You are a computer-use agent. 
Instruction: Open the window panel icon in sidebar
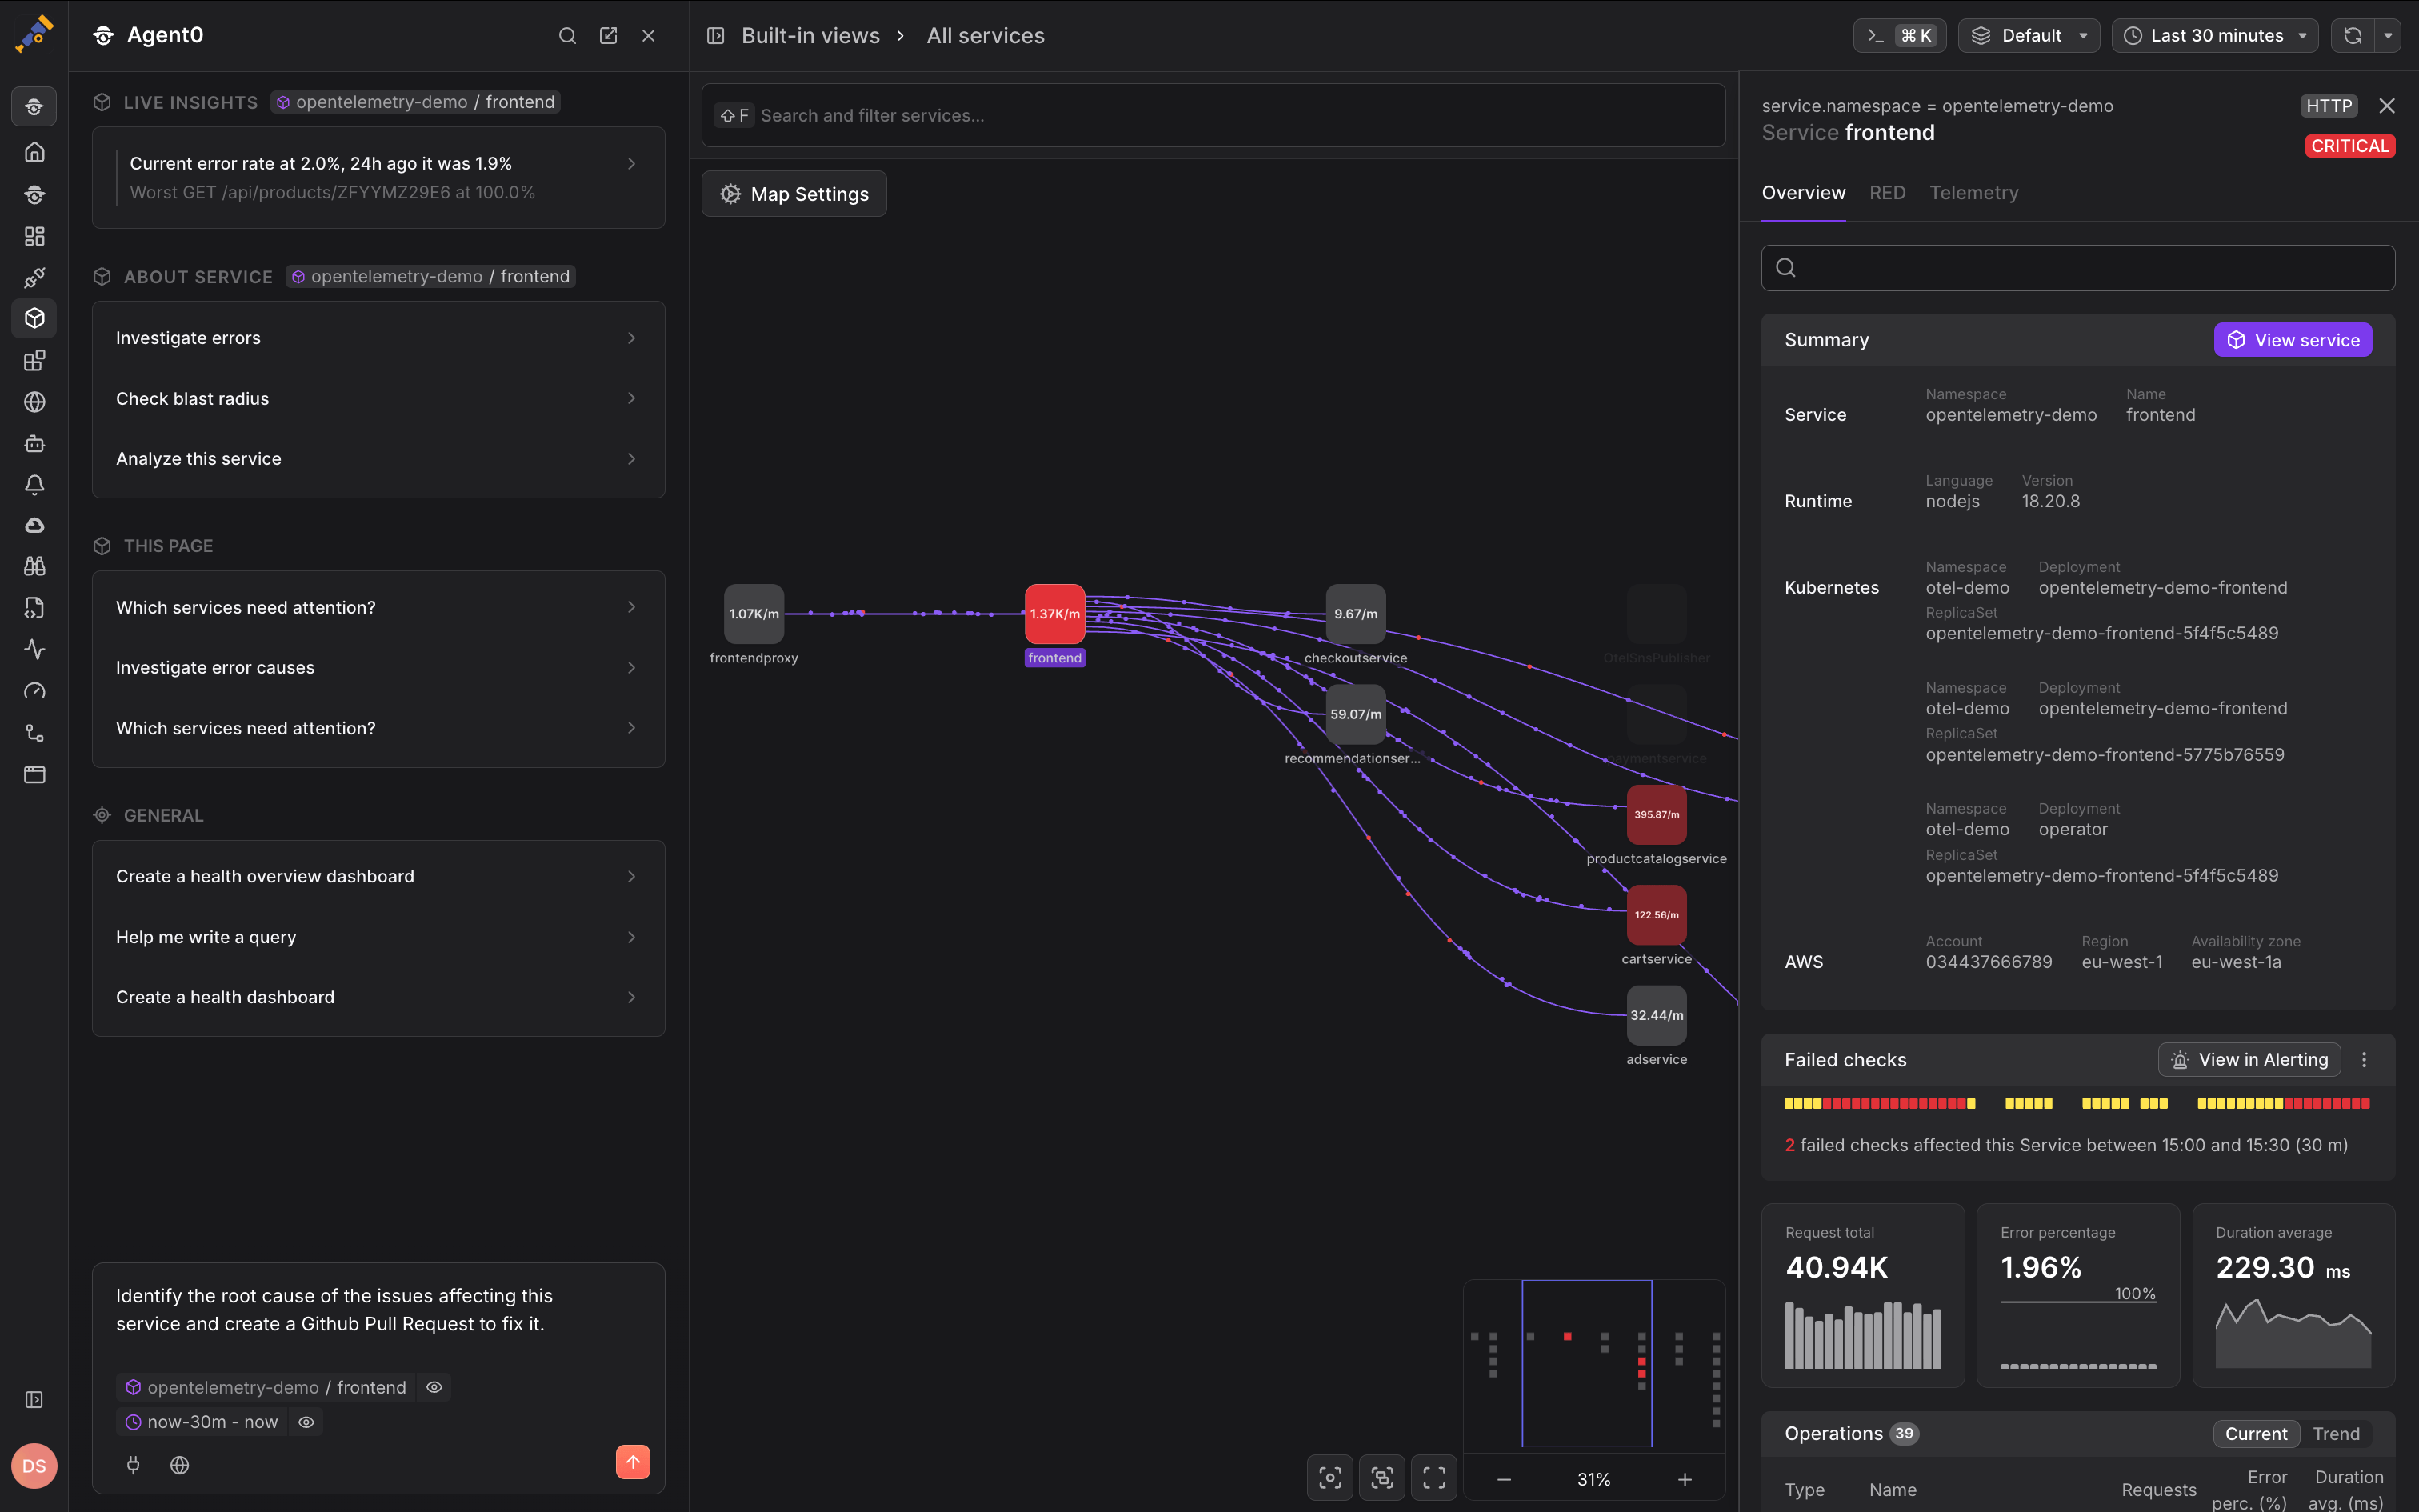(35, 774)
